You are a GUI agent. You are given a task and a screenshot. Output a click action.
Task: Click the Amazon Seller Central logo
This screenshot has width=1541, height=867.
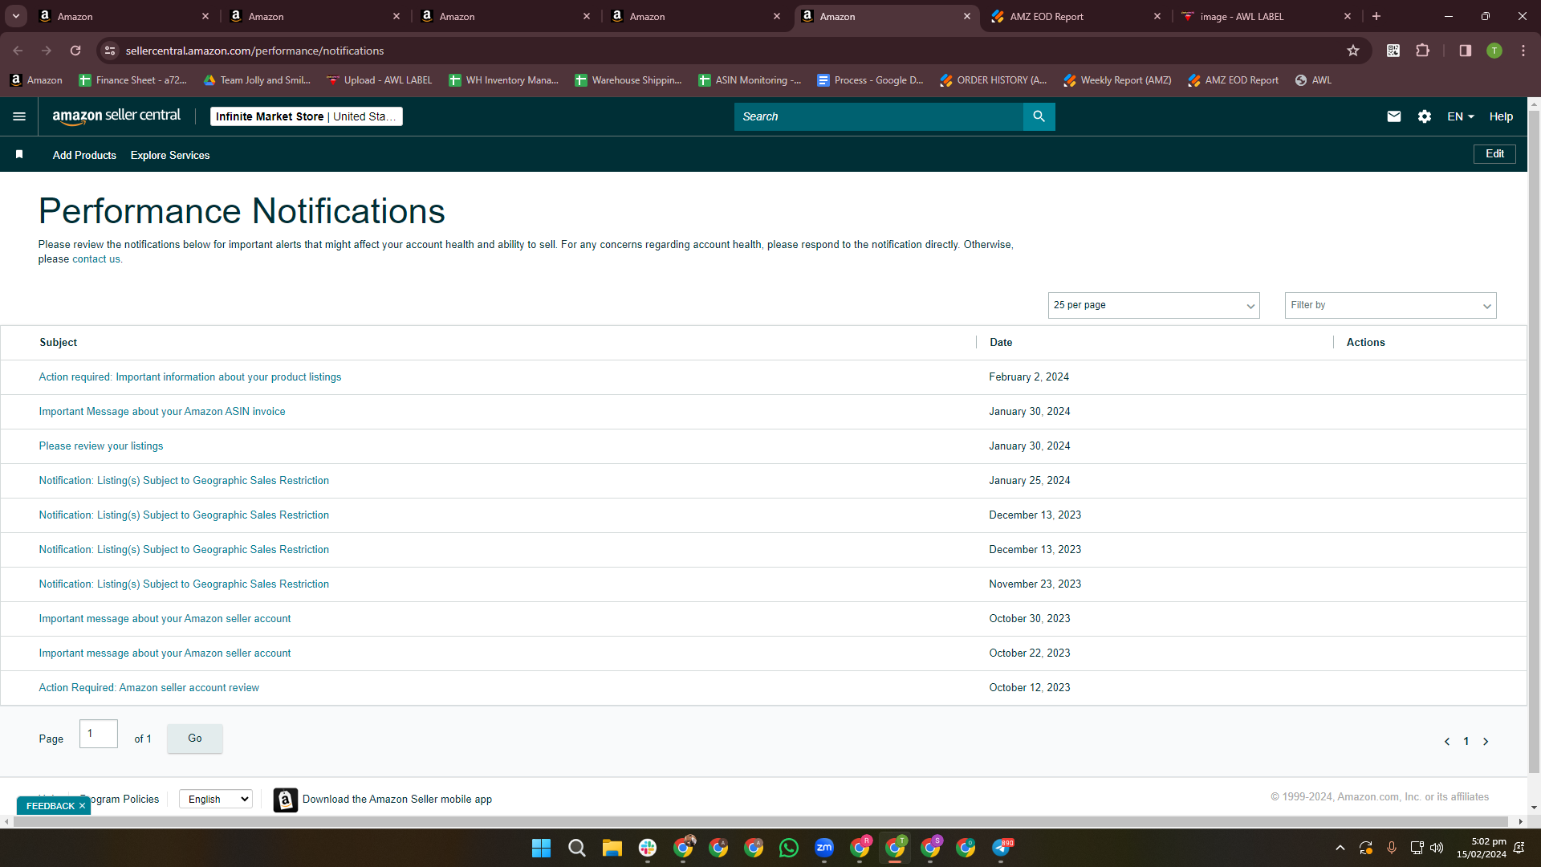point(116,116)
